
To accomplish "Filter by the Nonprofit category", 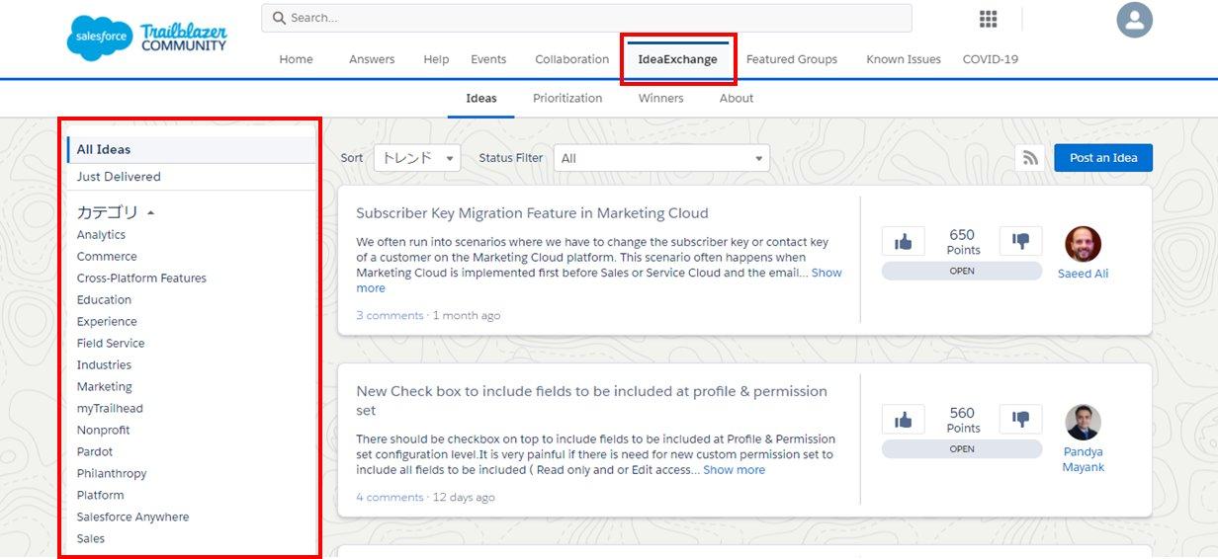I will coord(103,431).
